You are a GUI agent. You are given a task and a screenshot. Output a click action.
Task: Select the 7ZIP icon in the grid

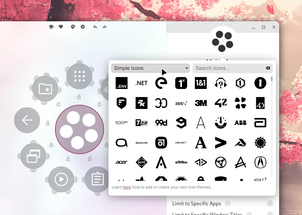click(x=141, y=122)
